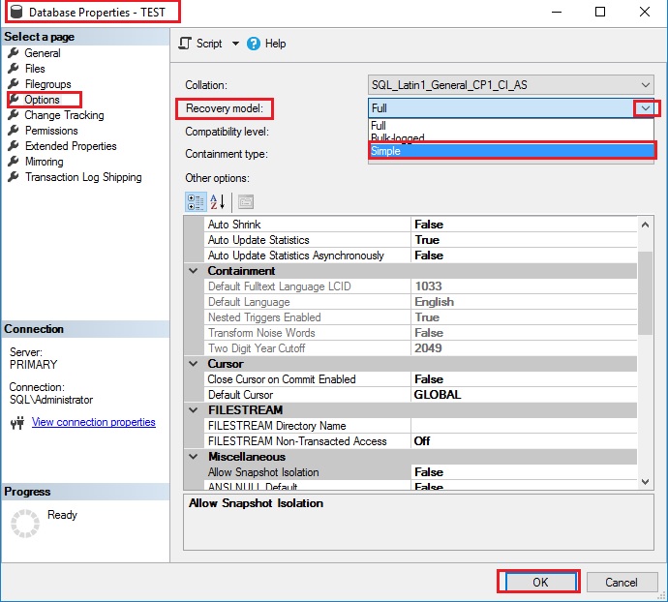Go to the Mirroring page
The image size is (668, 602).
pyautogui.click(x=44, y=162)
